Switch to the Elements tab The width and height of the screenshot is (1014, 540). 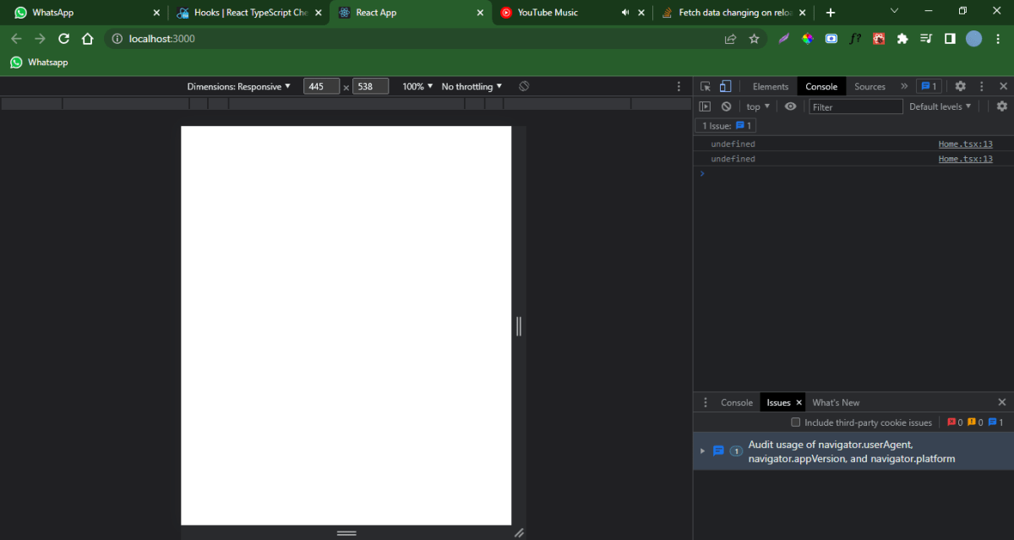click(770, 85)
